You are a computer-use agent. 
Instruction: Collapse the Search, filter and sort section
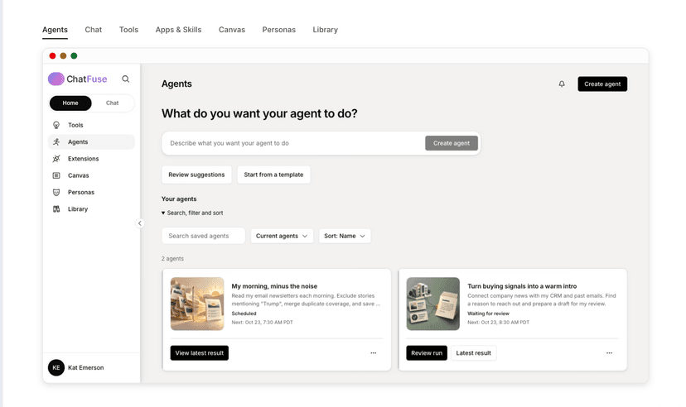[x=192, y=213]
